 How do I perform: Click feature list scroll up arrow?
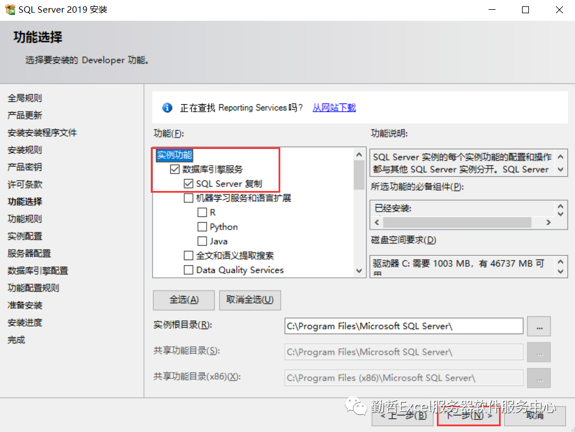pos(359,155)
